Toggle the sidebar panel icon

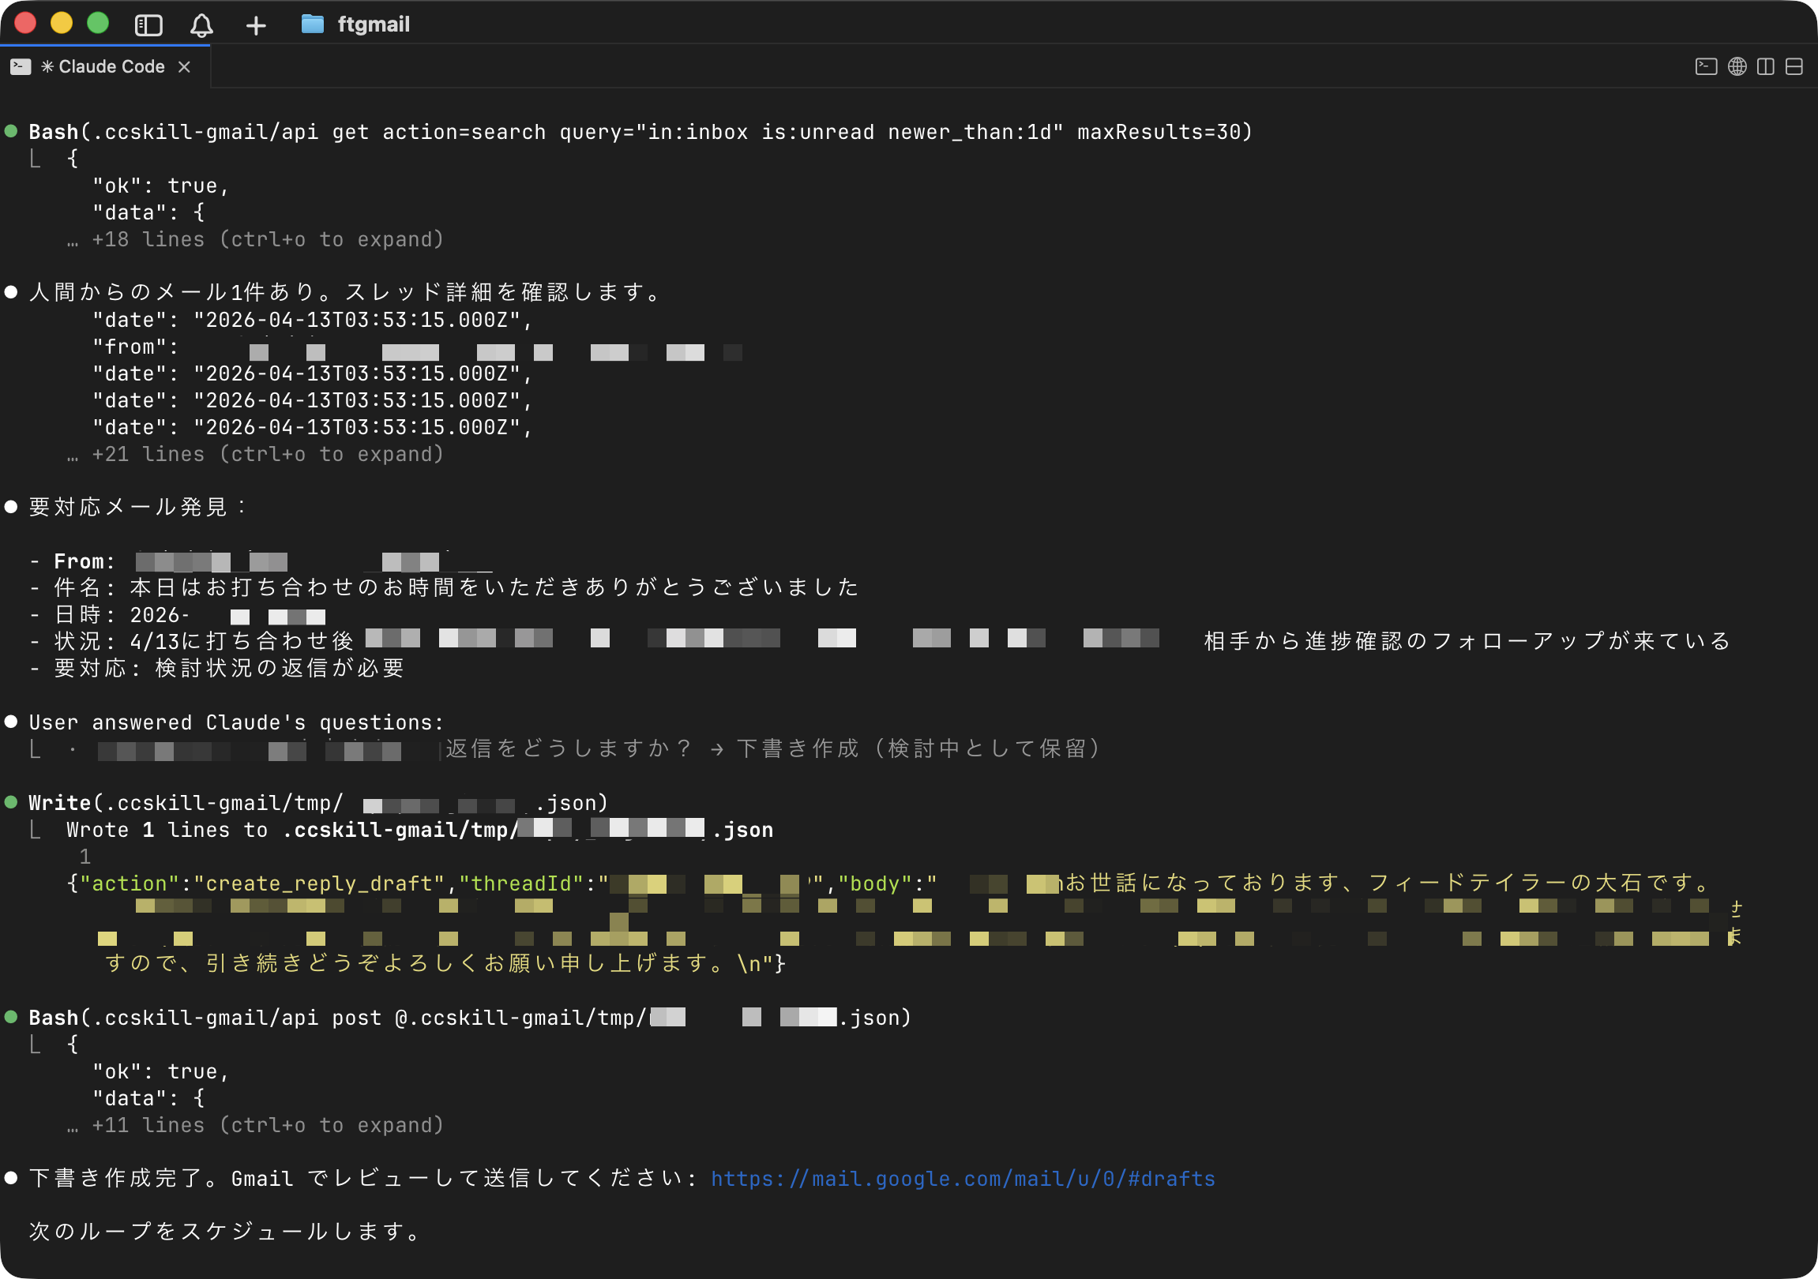[148, 25]
